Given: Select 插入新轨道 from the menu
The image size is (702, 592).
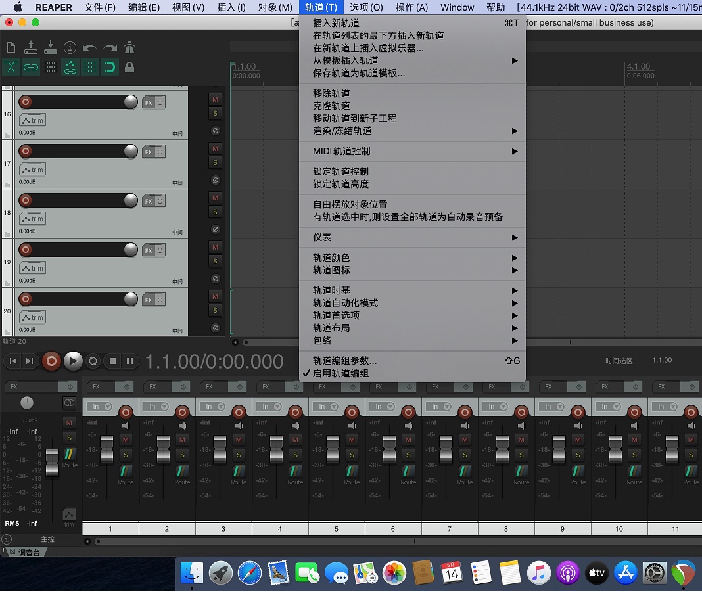Looking at the screenshot, I should click(336, 23).
